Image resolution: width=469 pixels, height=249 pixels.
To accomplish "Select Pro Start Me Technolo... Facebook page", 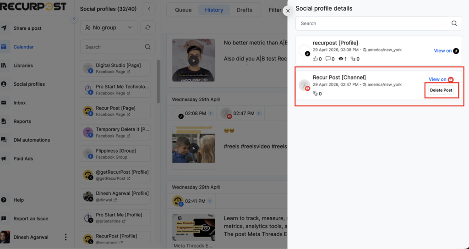I will point(115,89).
